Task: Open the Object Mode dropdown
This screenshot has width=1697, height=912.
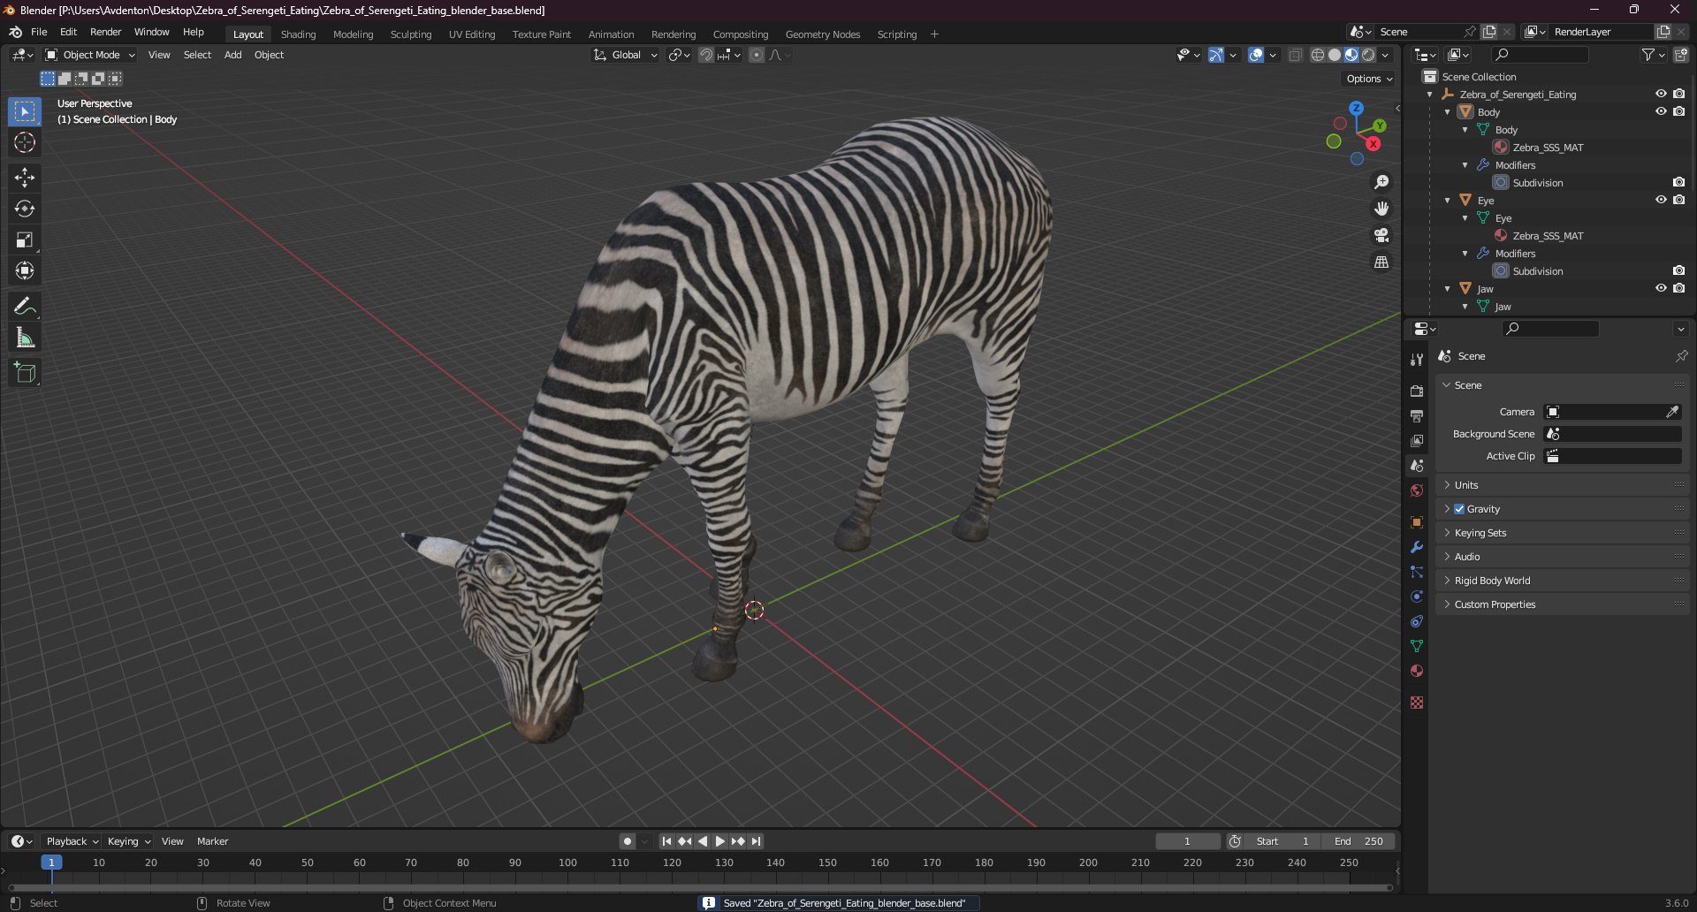Action: click(x=90, y=55)
